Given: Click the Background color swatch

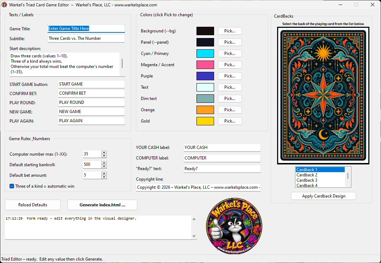Looking at the screenshot, I should (x=205, y=31).
